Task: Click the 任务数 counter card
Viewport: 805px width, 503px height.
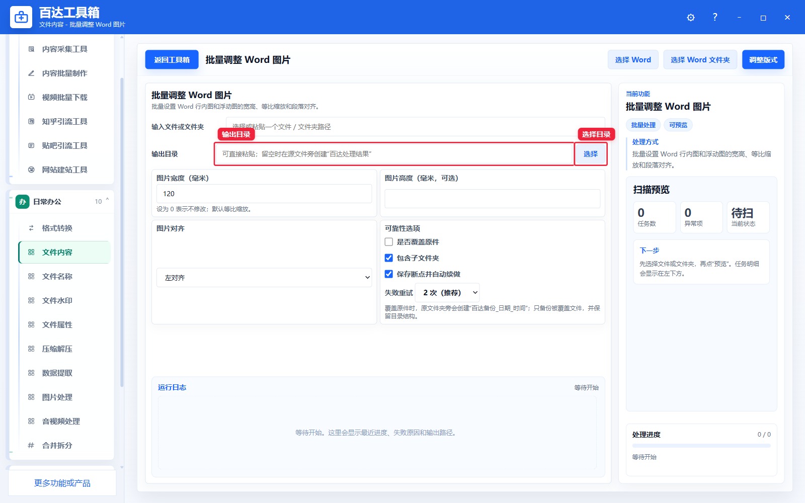Action: coord(654,217)
